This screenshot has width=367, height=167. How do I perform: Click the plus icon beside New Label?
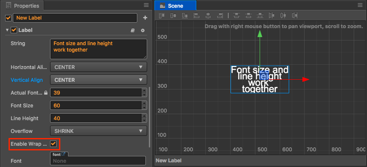(x=145, y=18)
